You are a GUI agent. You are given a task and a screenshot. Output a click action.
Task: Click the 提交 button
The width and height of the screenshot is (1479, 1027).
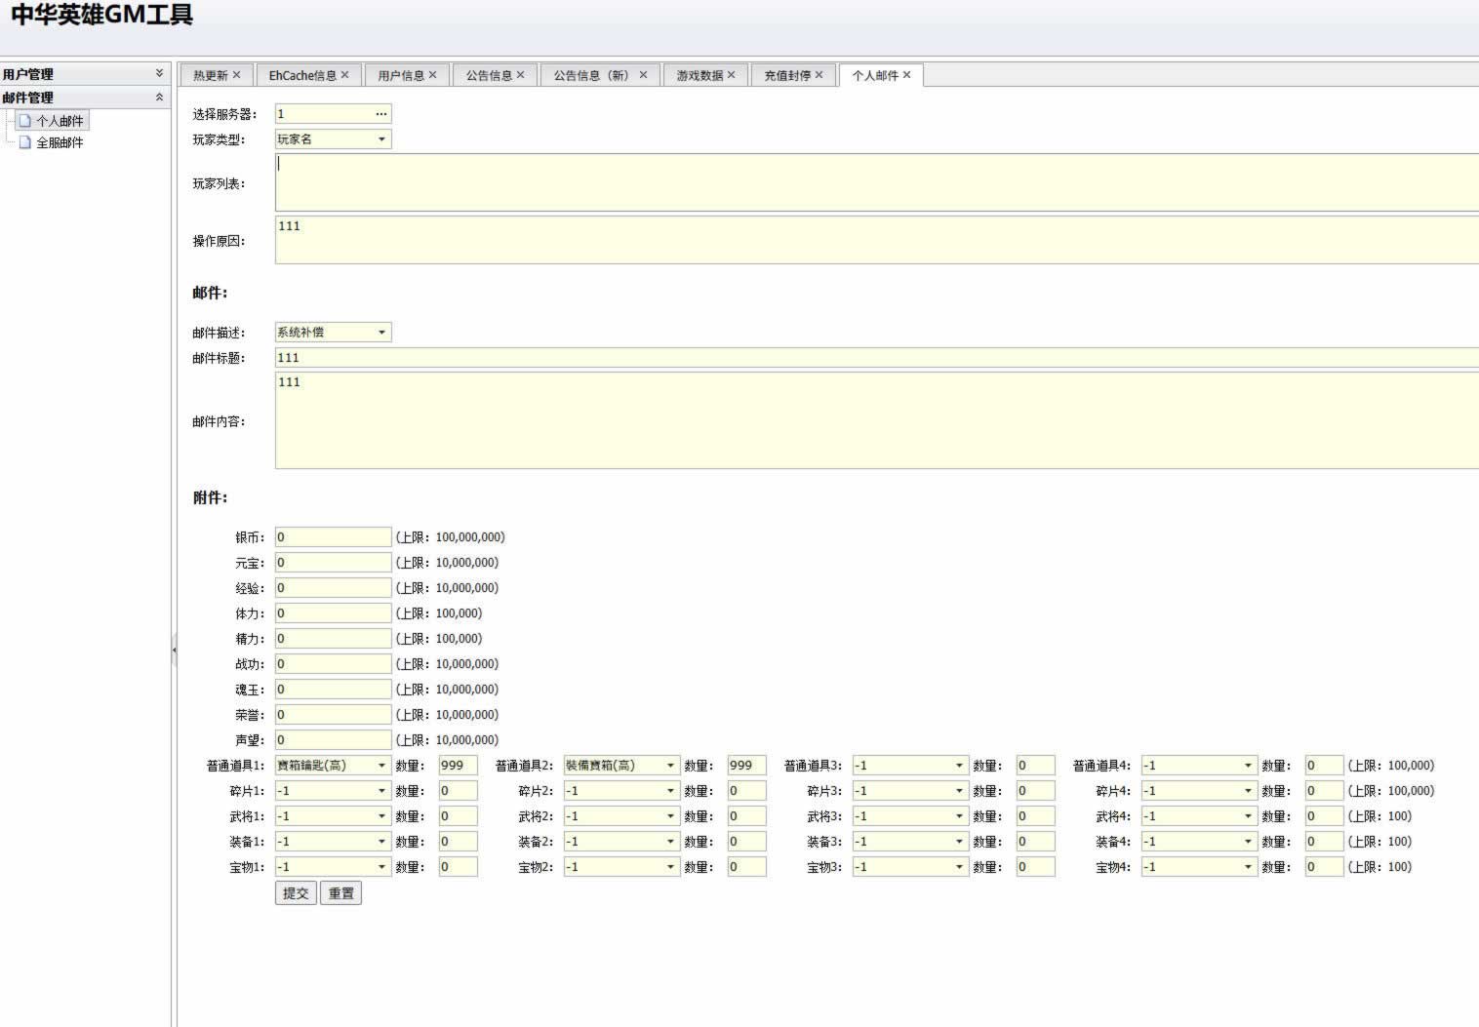296,893
